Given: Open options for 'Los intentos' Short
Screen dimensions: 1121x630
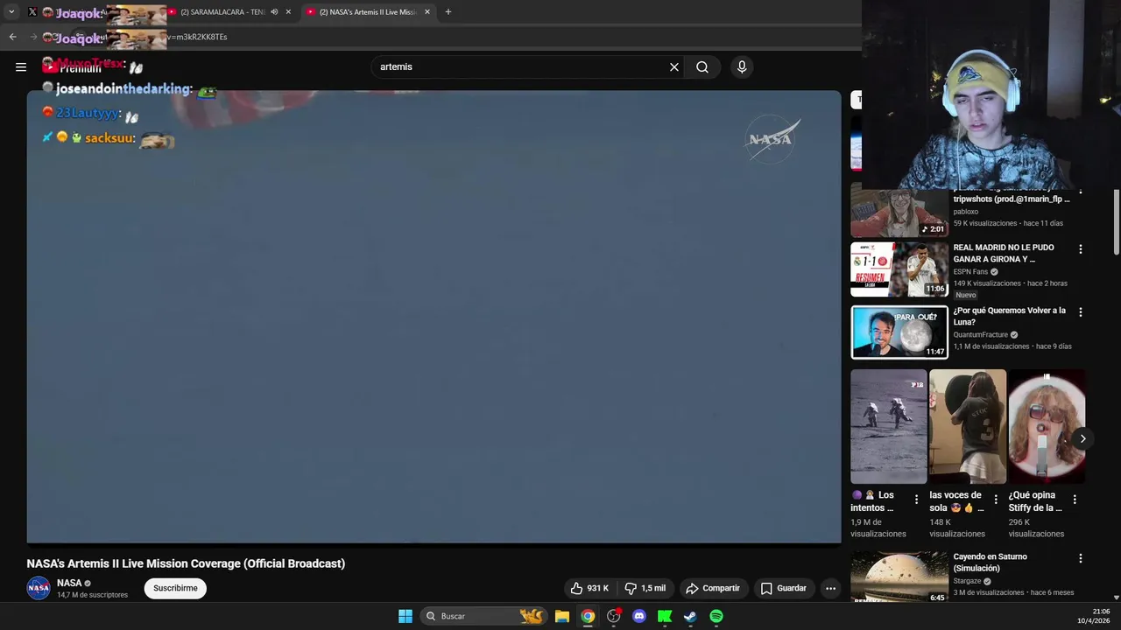Looking at the screenshot, I should tap(916, 500).
